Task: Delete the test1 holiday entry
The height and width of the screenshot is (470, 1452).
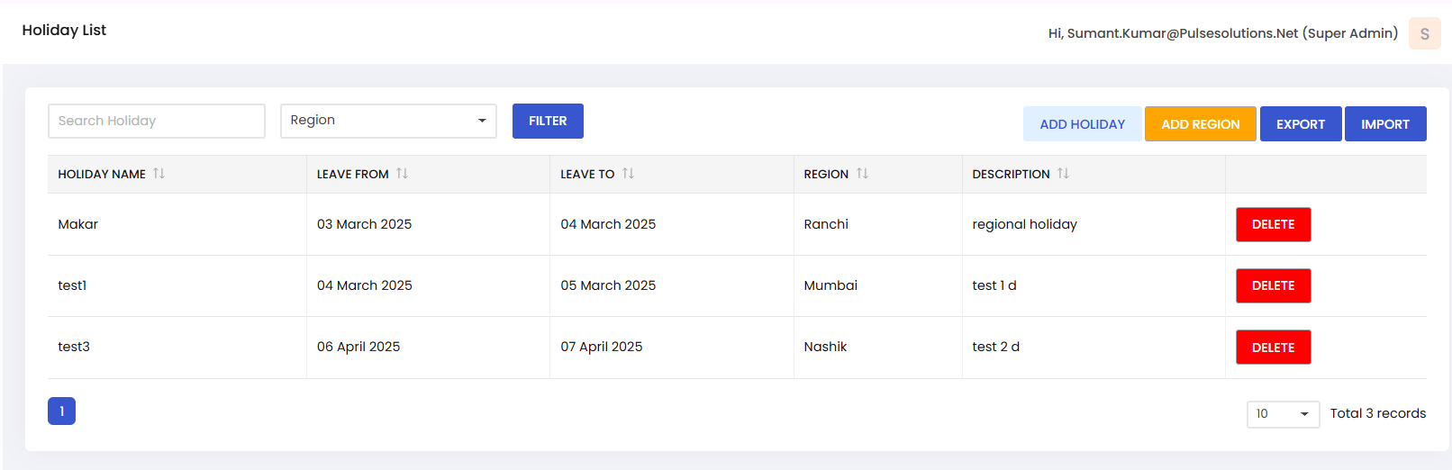Action: coord(1273,286)
